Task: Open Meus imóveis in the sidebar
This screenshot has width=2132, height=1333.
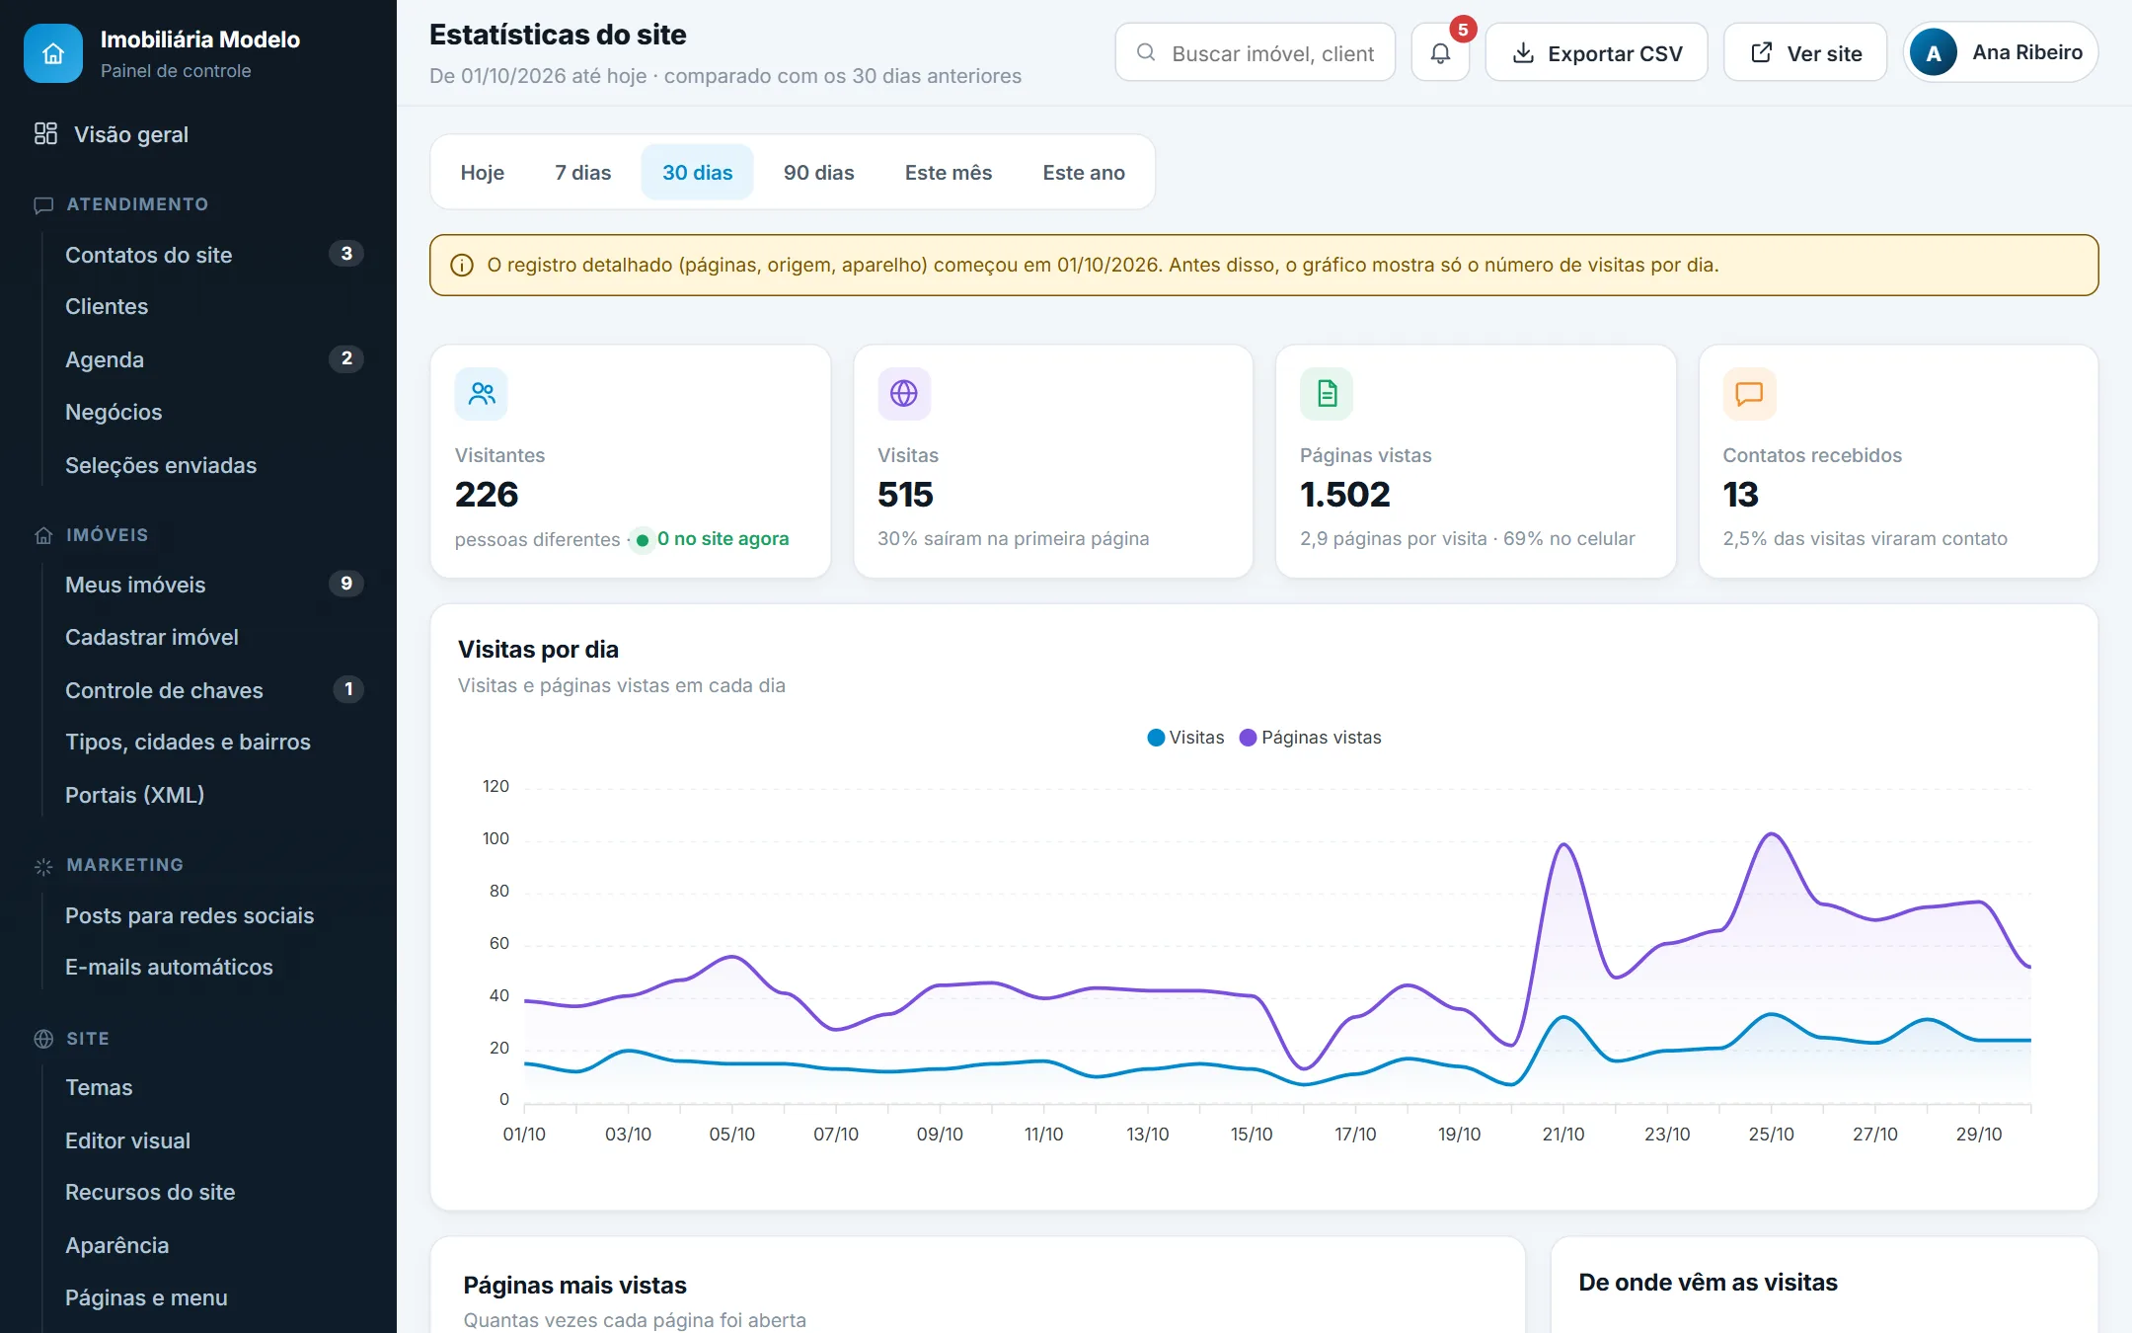Action: (214, 585)
